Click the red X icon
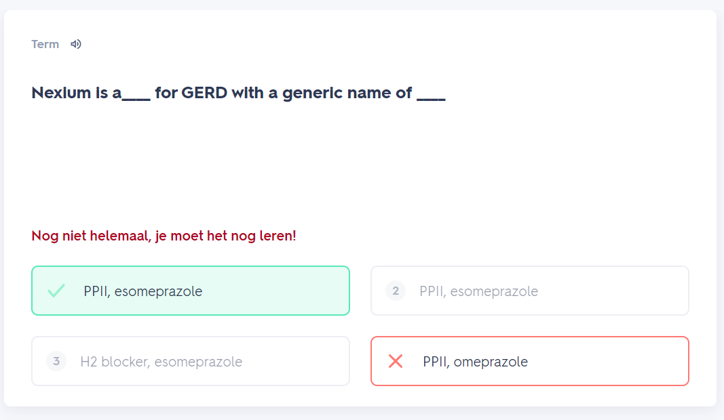724x420 pixels. 396,362
